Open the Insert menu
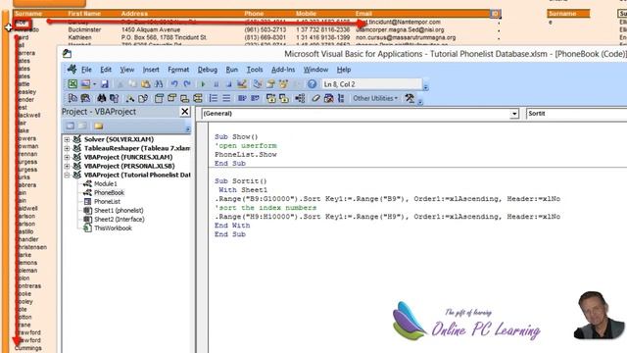The image size is (627, 353). (151, 70)
